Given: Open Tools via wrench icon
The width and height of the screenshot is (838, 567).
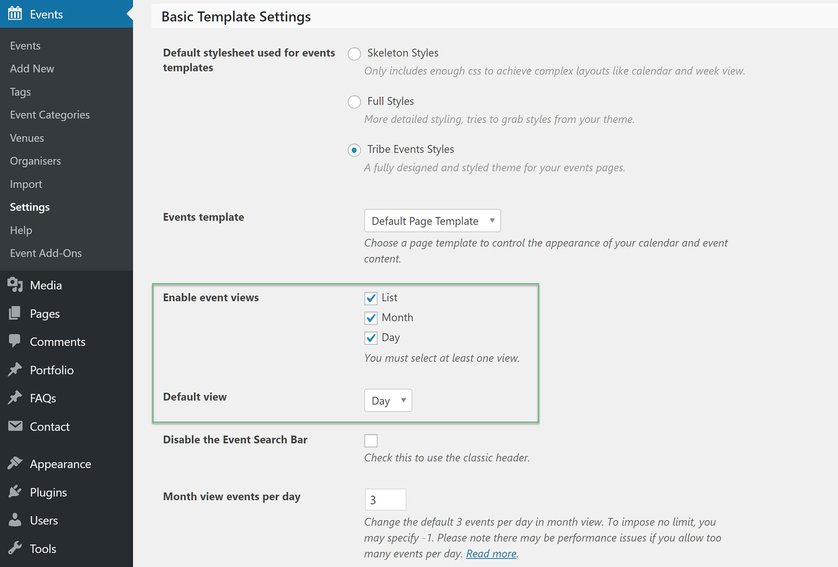Looking at the screenshot, I should 15,548.
